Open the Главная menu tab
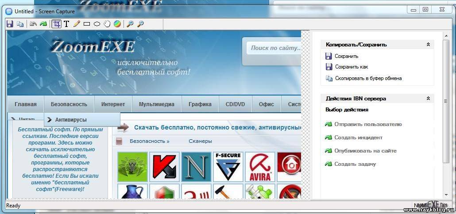 (26, 104)
